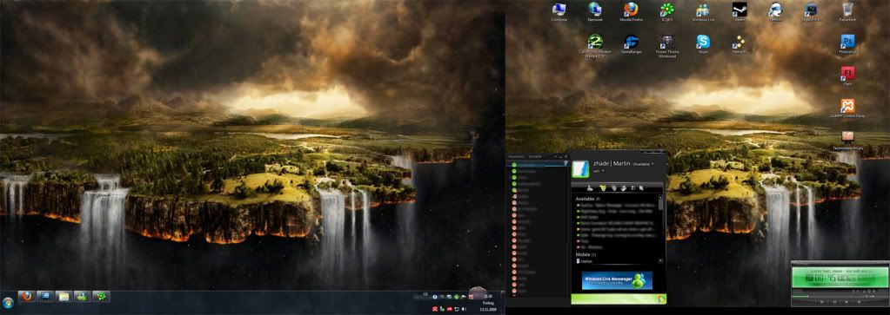Open the headset icon shortcut beside Steam

pyautogui.click(x=775, y=11)
